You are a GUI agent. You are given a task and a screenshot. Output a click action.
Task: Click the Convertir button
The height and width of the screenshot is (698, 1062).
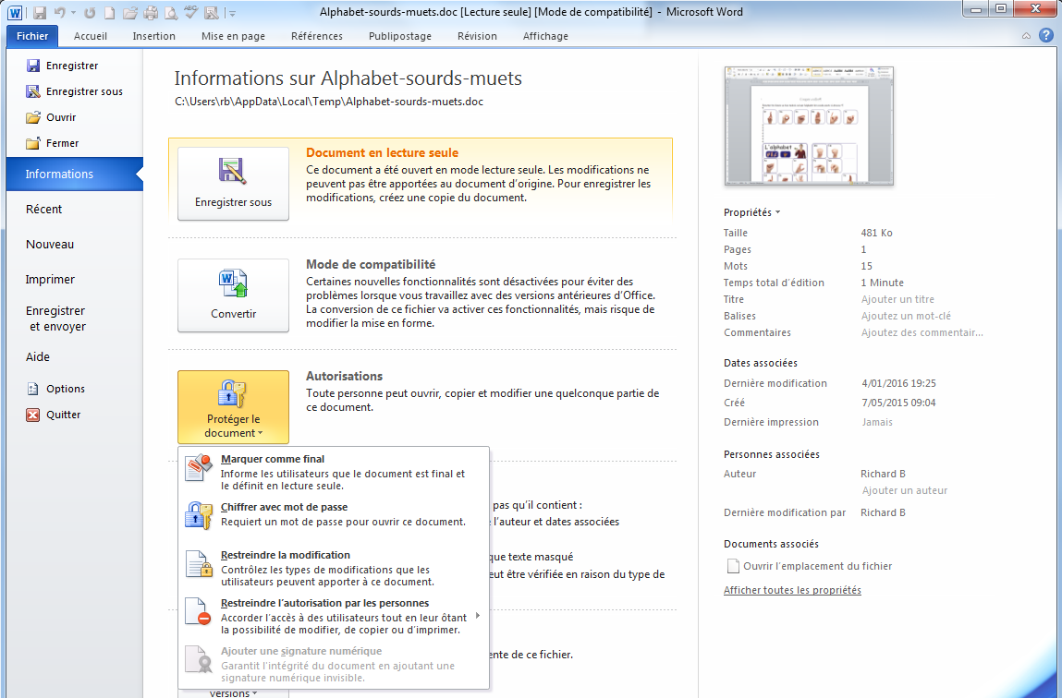[233, 295]
